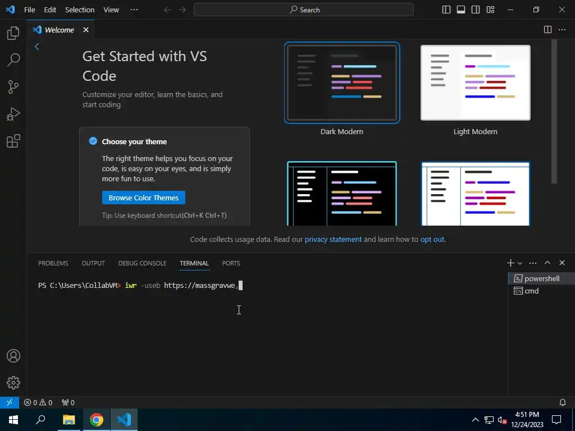
Task: Click the back chevron on Welcome page
Action: (36, 47)
